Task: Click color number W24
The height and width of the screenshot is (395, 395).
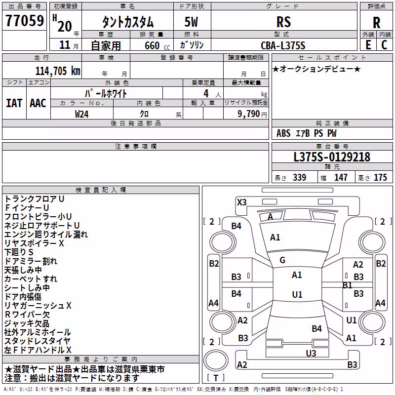Action: [x=81, y=114]
